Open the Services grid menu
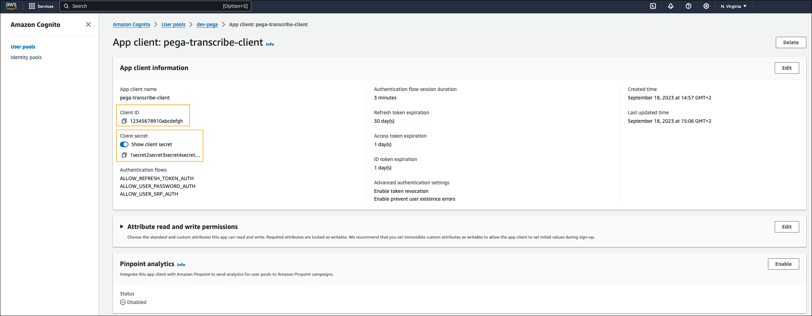This screenshot has width=812, height=316. pos(41,6)
